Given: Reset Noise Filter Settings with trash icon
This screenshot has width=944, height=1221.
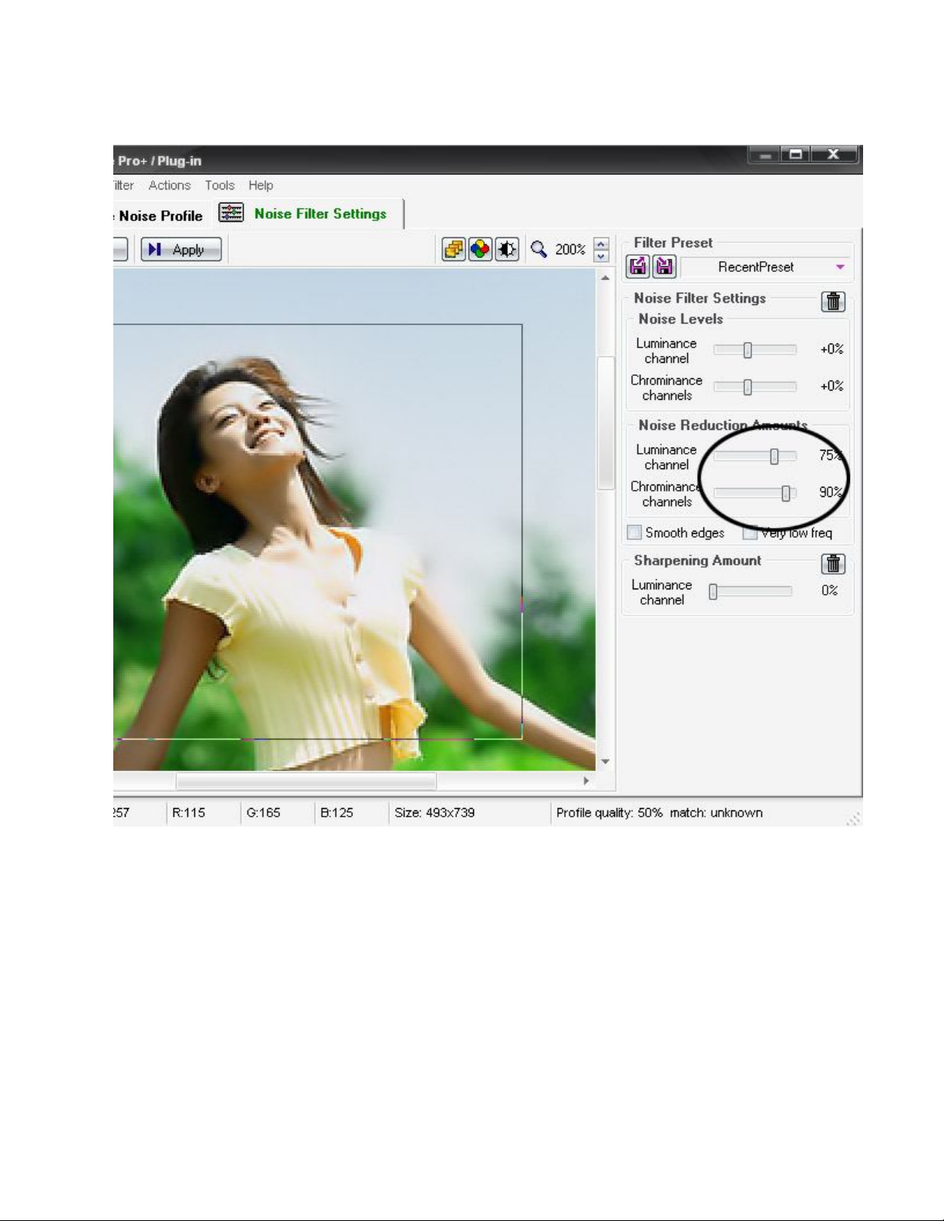Looking at the screenshot, I should (833, 301).
